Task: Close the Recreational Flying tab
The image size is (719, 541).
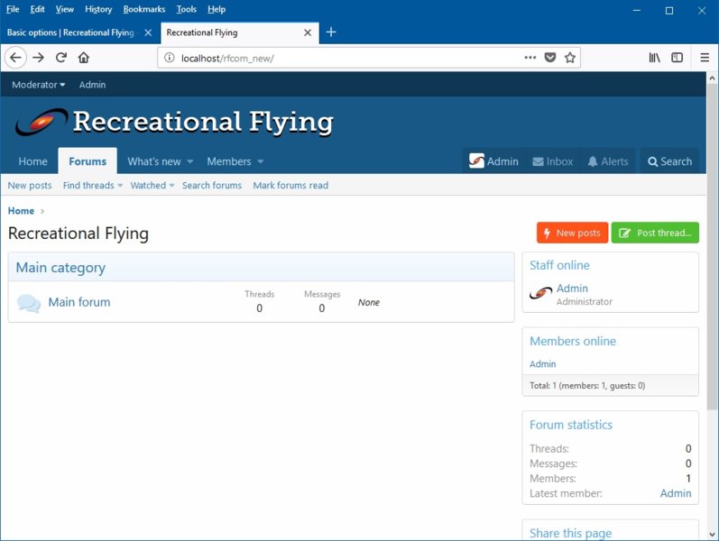Action: point(308,32)
